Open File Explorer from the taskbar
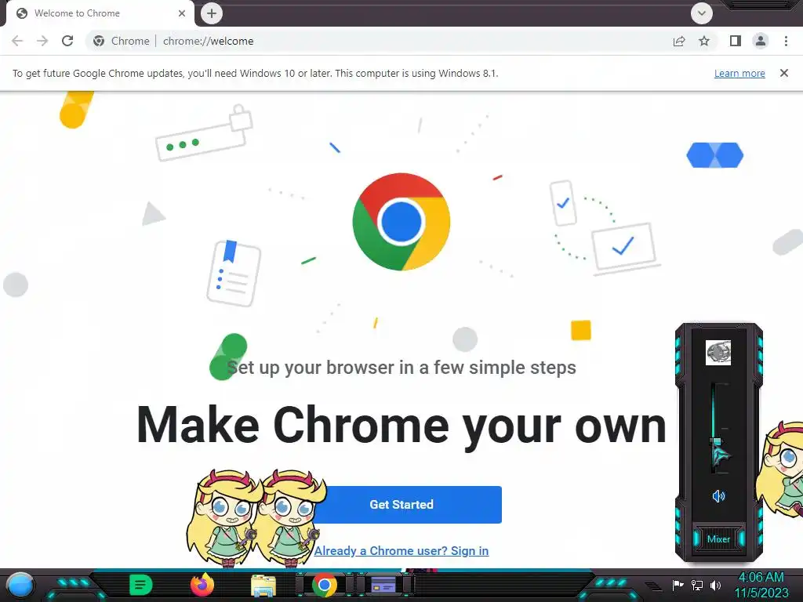The width and height of the screenshot is (803, 602). (x=263, y=586)
